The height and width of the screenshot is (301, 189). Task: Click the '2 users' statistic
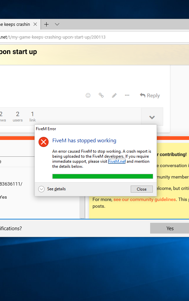[x=18, y=117]
